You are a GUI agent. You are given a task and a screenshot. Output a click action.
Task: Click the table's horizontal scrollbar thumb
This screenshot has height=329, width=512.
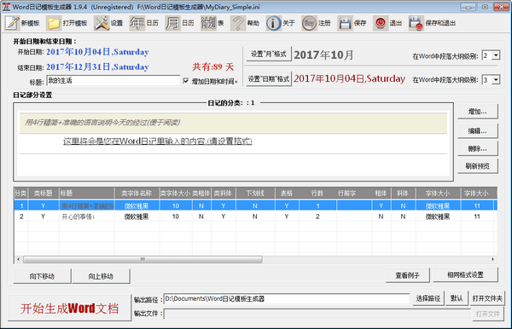click(143, 260)
